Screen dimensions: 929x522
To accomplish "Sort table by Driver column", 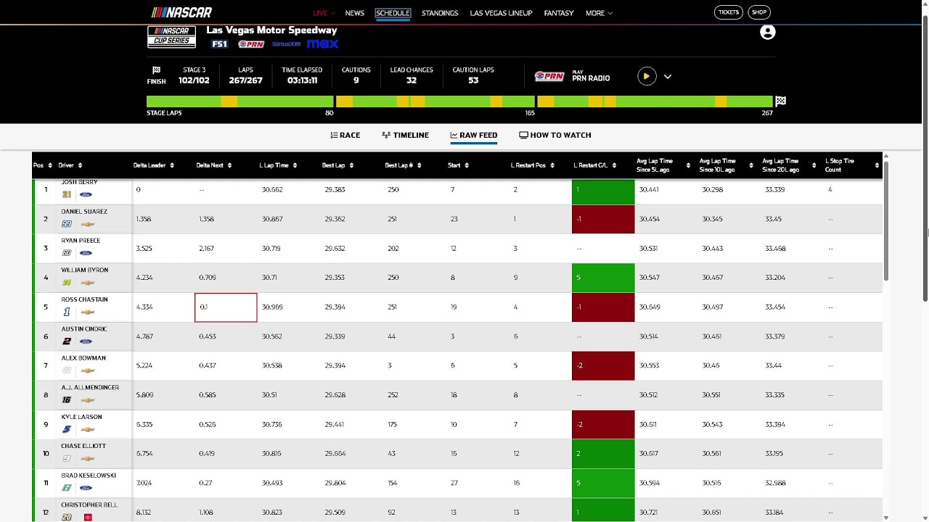I will coord(70,165).
